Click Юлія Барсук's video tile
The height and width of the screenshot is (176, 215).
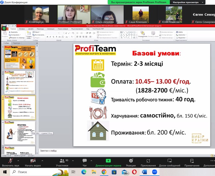pyautogui.click(x=41, y=15)
